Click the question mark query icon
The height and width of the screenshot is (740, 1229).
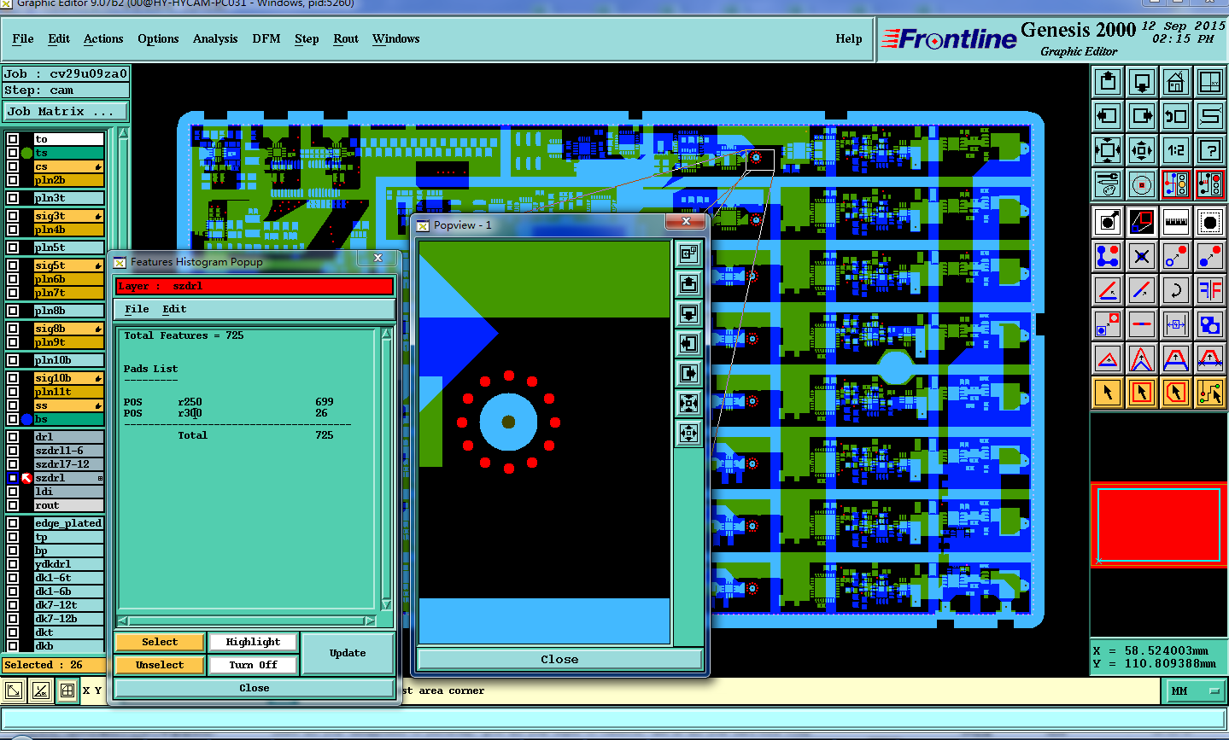pyautogui.click(x=1210, y=150)
